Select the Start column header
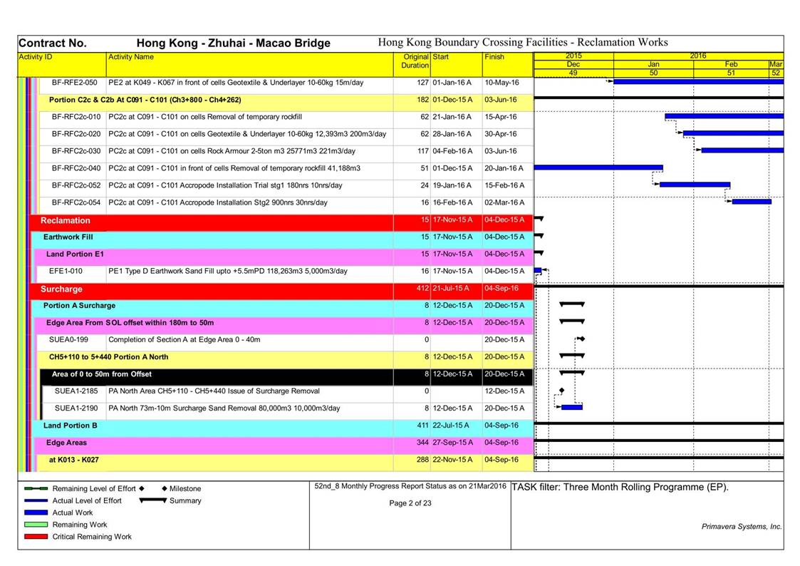Image resolution: width=800 pixels, height=566 pixels. [x=457, y=64]
